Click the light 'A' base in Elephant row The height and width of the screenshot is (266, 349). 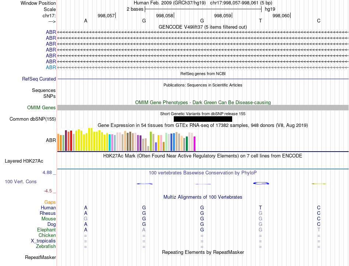(144, 230)
